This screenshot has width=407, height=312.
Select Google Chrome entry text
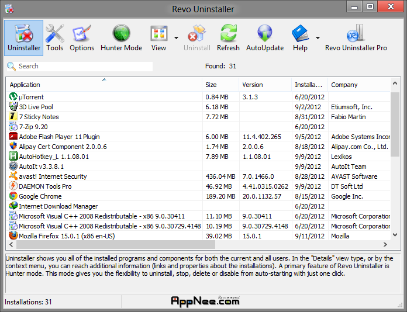click(x=40, y=196)
